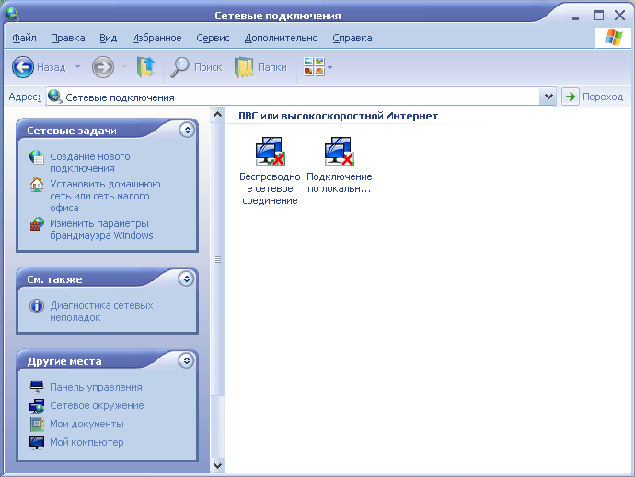635x477 pixels.
Task: Click the Control Panel icon
Action: (37, 387)
